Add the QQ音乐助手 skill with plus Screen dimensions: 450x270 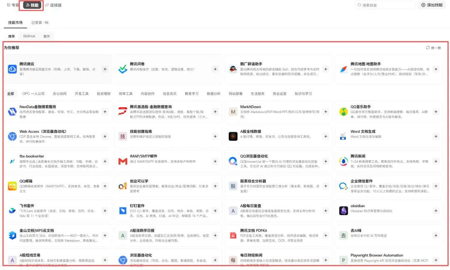tap(436, 111)
